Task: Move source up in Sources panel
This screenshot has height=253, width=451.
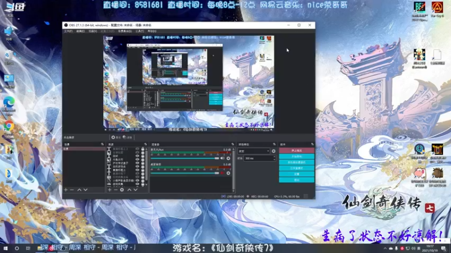Action: (130, 189)
